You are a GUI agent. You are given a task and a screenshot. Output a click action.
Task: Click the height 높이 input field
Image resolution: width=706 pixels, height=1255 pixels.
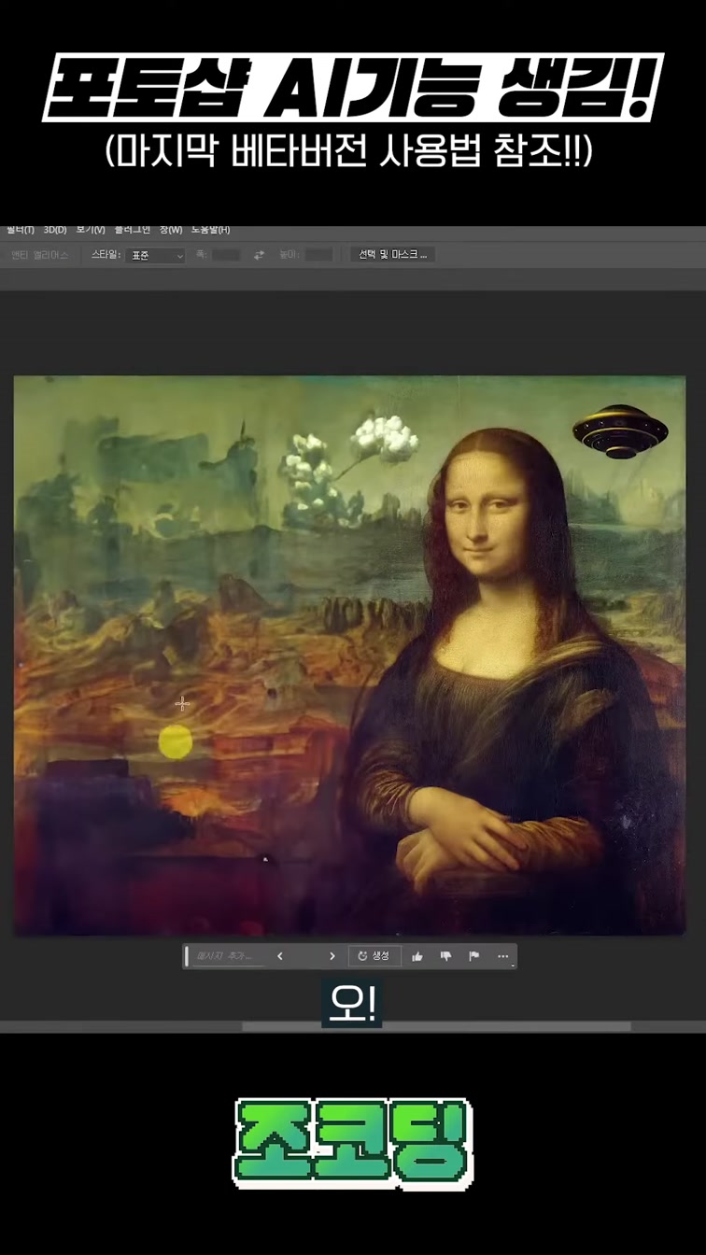318,255
